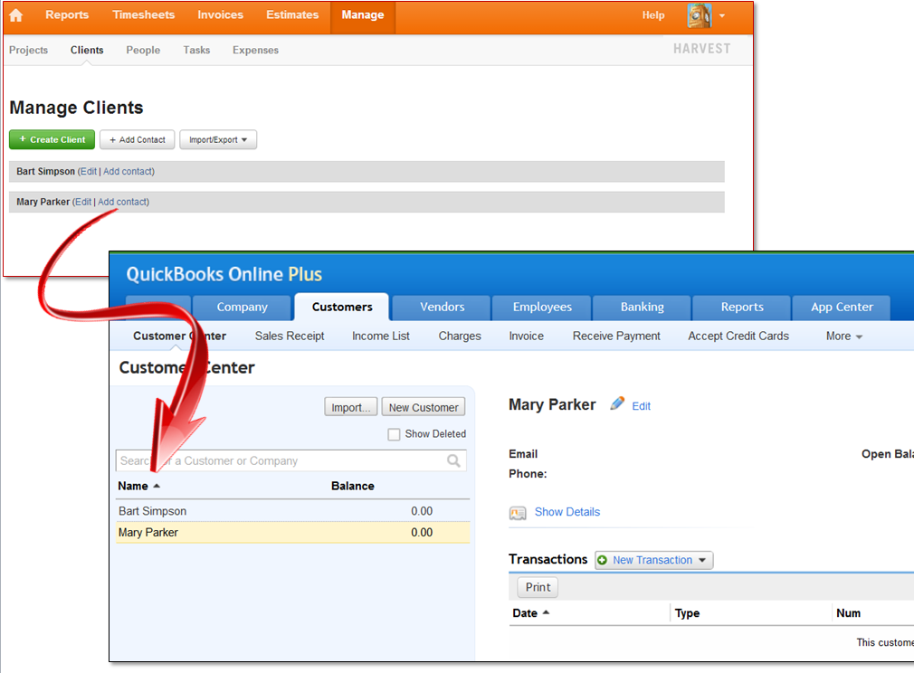Screen dimensions: 914x673
Task: Click the New Customer button
Action: 424,407
